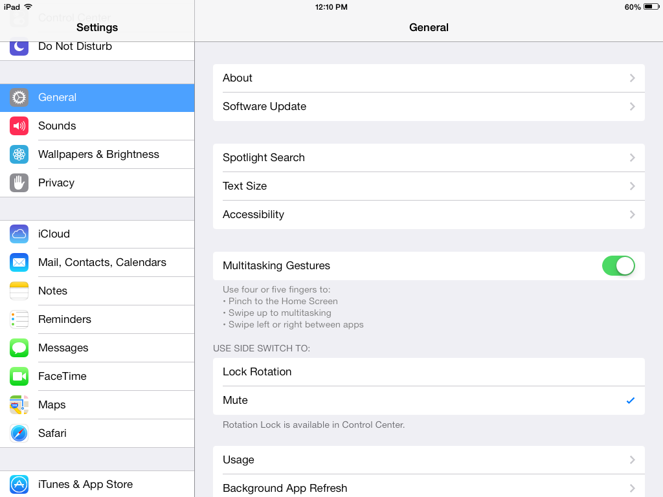
Task: Tap the General title in header
Action: (429, 27)
